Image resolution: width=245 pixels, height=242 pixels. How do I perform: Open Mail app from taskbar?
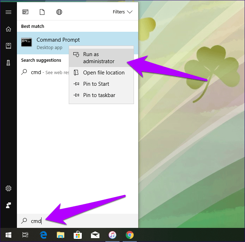95,235
